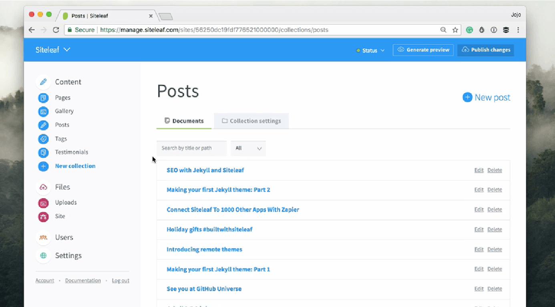This screenshot has width=555, height=307.
Task: Click the Buffer stack extension icon
Action: tap(506, 30)
